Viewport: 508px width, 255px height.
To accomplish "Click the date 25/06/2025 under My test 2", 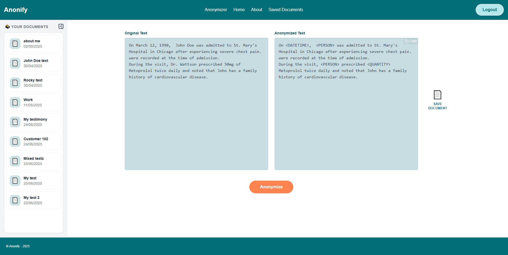I will (x=33, y=203).
